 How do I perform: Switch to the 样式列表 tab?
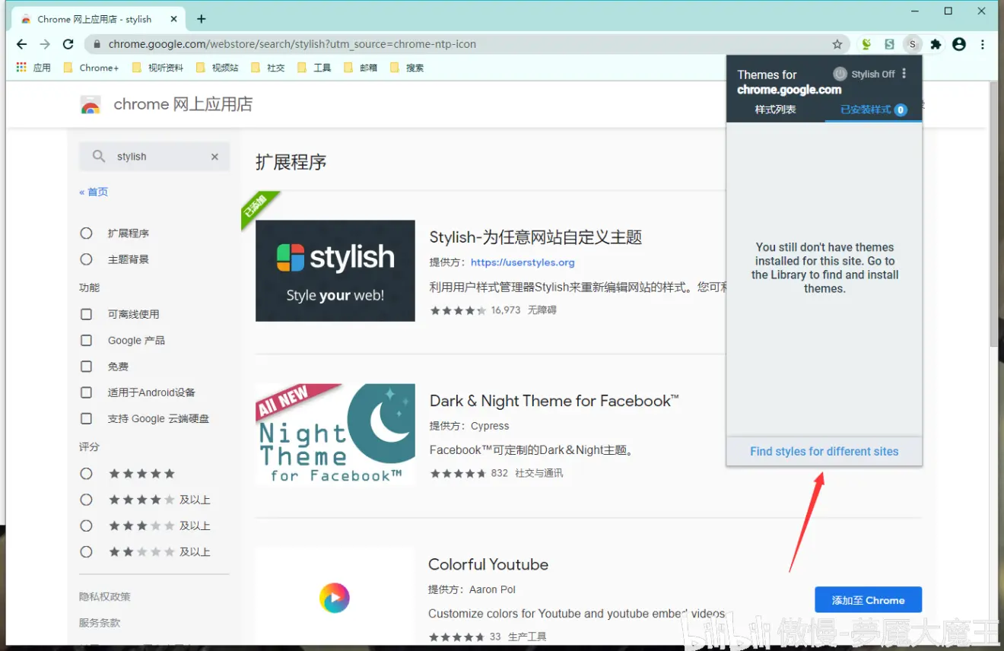click(775, 110)
